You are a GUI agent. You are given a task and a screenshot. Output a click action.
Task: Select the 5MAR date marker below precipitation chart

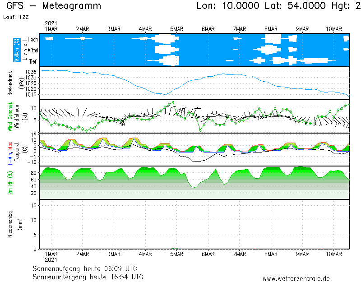176,254
